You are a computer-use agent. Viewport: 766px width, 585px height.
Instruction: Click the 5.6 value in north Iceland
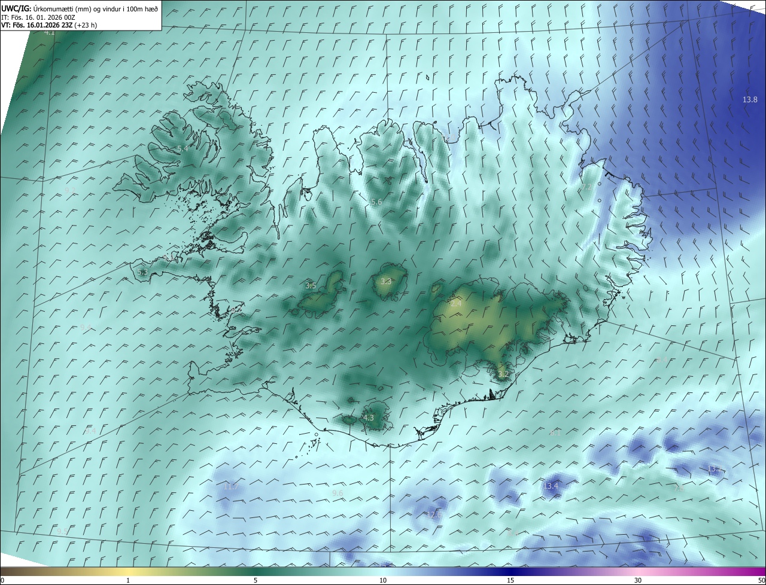(x=376, y=203)
